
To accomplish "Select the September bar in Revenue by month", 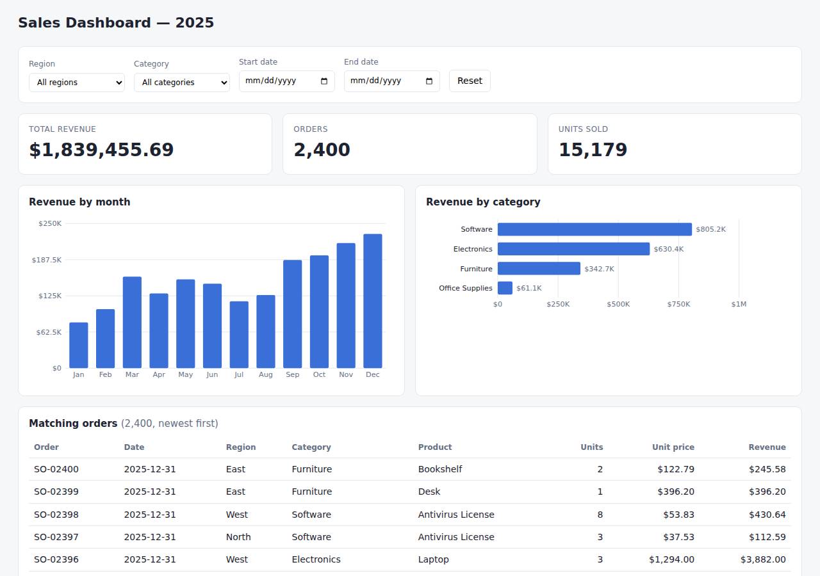I will tap(293, 314).
